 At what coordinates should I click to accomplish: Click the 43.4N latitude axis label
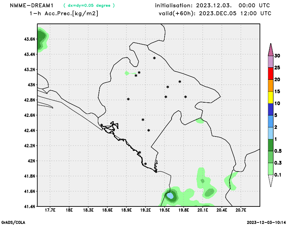pos(30,55)
